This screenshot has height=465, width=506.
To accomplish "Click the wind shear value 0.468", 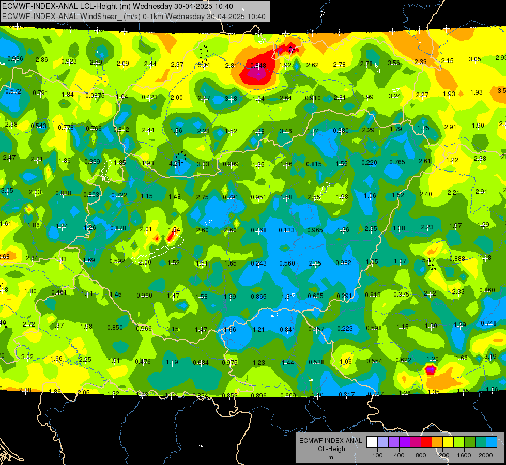I will point(259,230).
